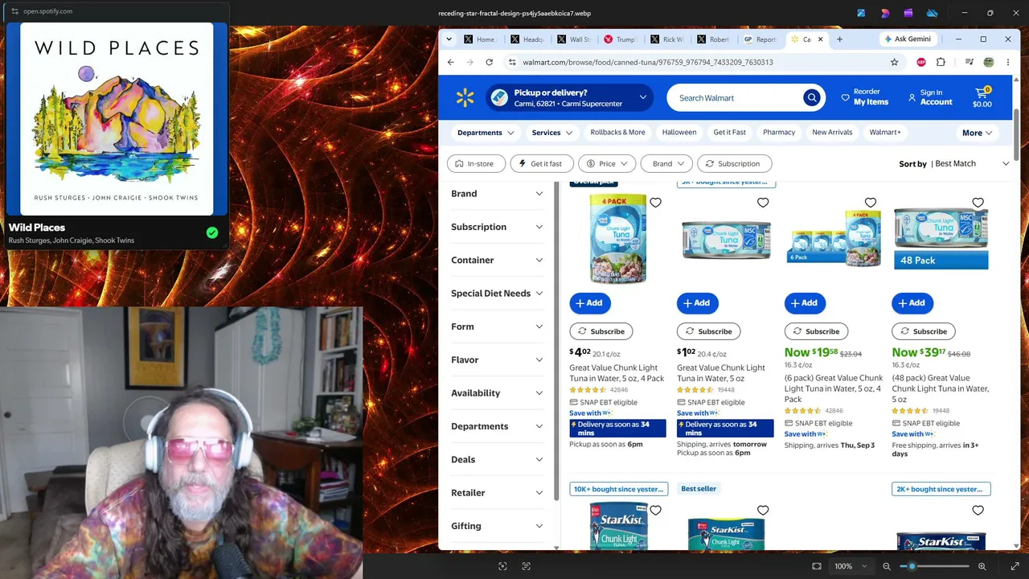Heart the first StarKist Chunk Light product
This screenshot has width=1029, height=579.
click(656, 510)
